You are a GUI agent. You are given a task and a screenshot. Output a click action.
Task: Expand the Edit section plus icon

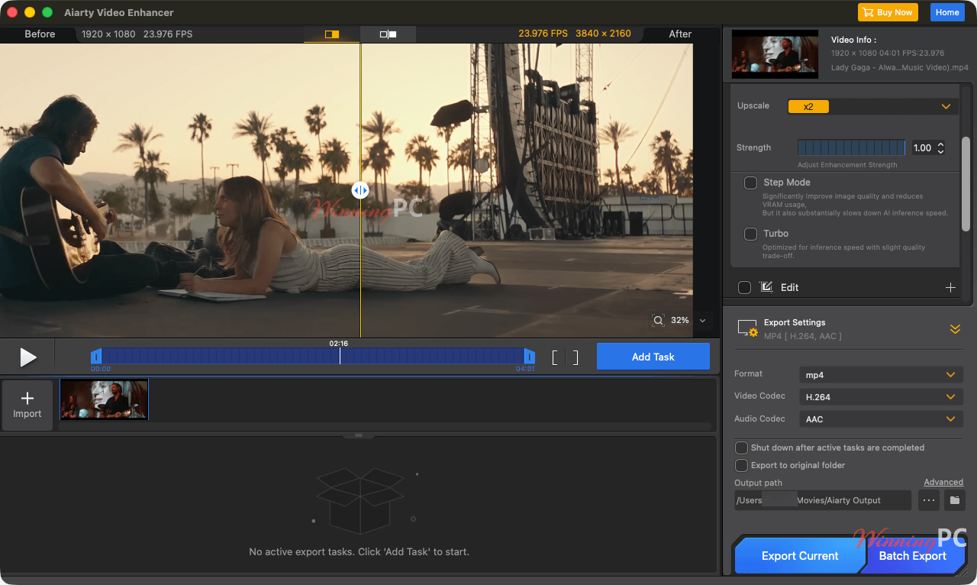(x=951, y=287)
